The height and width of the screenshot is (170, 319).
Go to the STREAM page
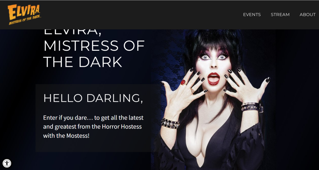tap(280, 14)
